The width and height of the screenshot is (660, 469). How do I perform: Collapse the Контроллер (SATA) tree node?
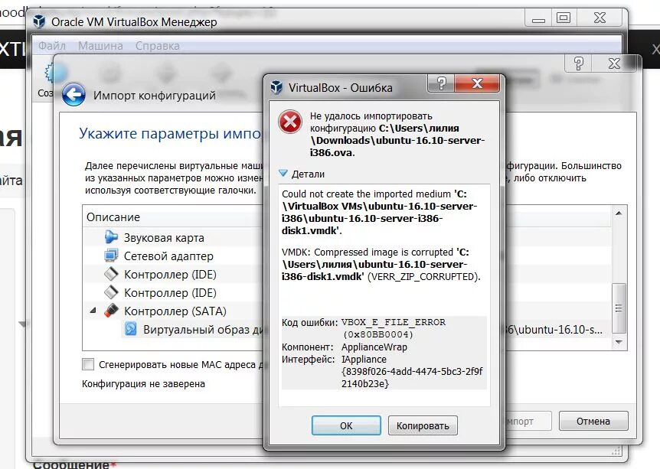(93, 311)
